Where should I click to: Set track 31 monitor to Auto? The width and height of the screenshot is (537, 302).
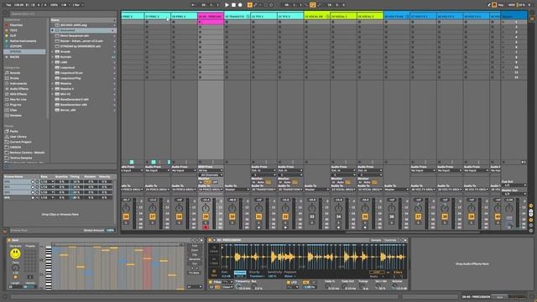[x=261, y=182]
